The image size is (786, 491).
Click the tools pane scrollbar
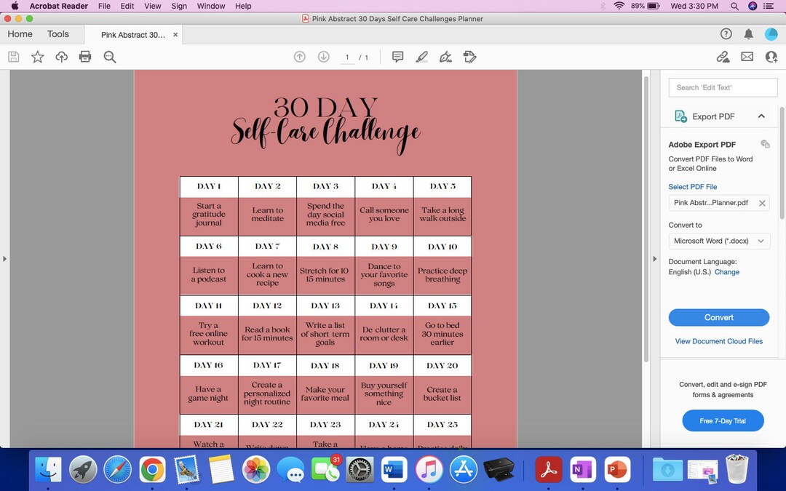click(782, 163)
